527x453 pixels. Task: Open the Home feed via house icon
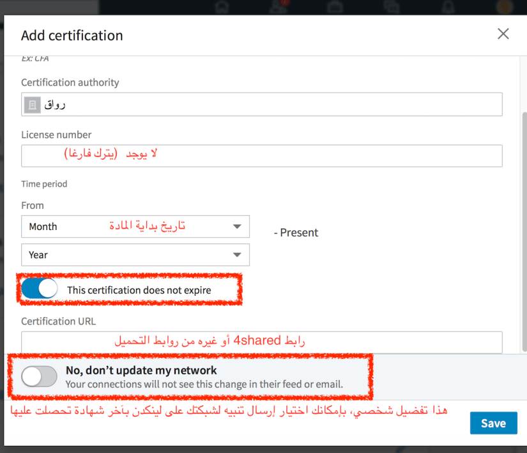coord(220,8)
